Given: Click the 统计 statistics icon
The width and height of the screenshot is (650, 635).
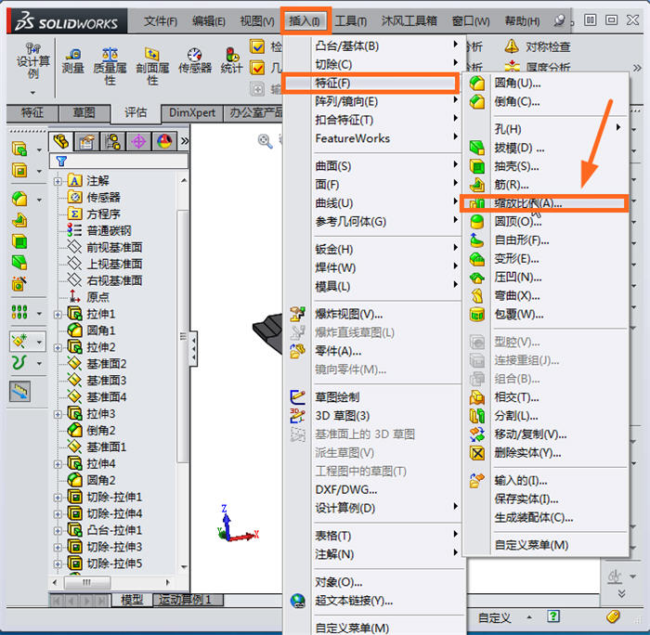Looking at the screenshot, I should pos(232,60).
